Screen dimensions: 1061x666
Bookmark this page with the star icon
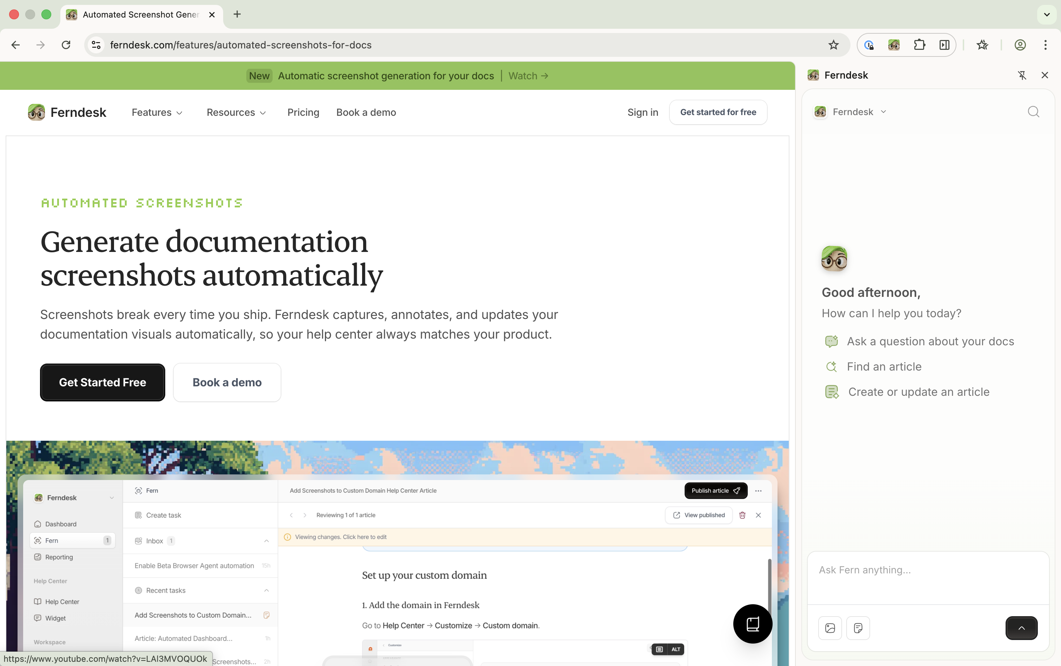point(833,45)
